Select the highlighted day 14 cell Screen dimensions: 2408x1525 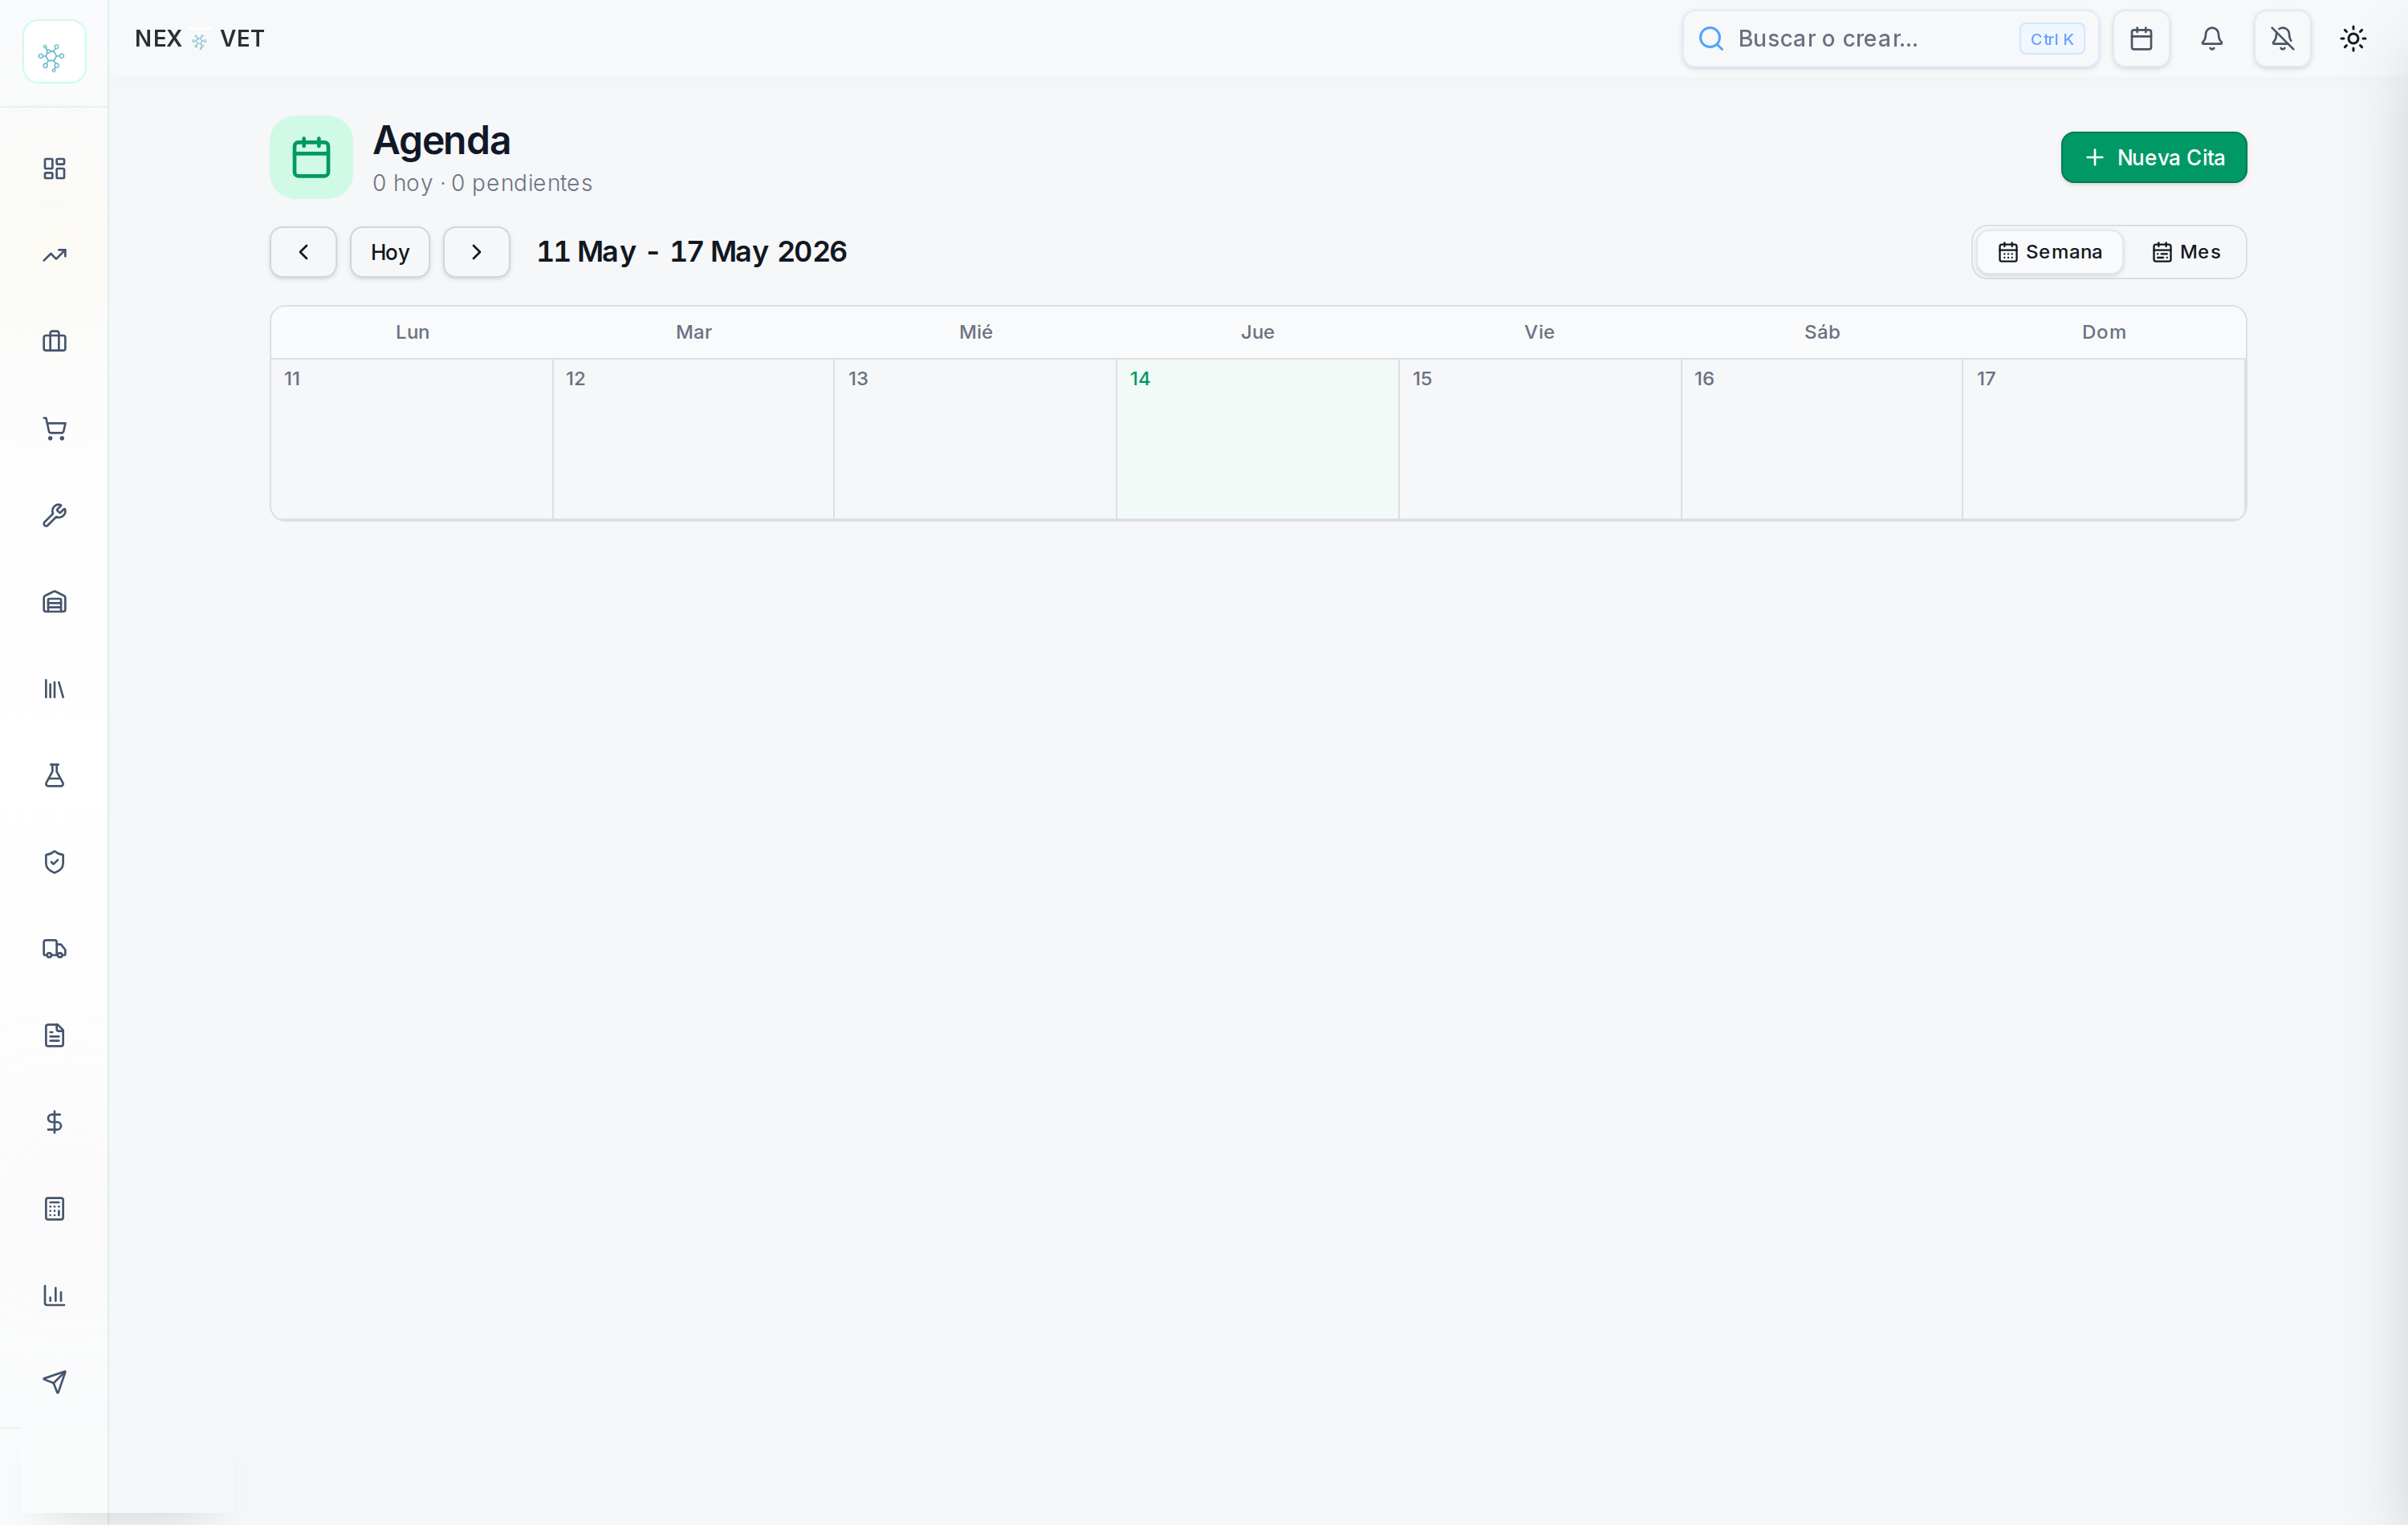[1257, 439]
